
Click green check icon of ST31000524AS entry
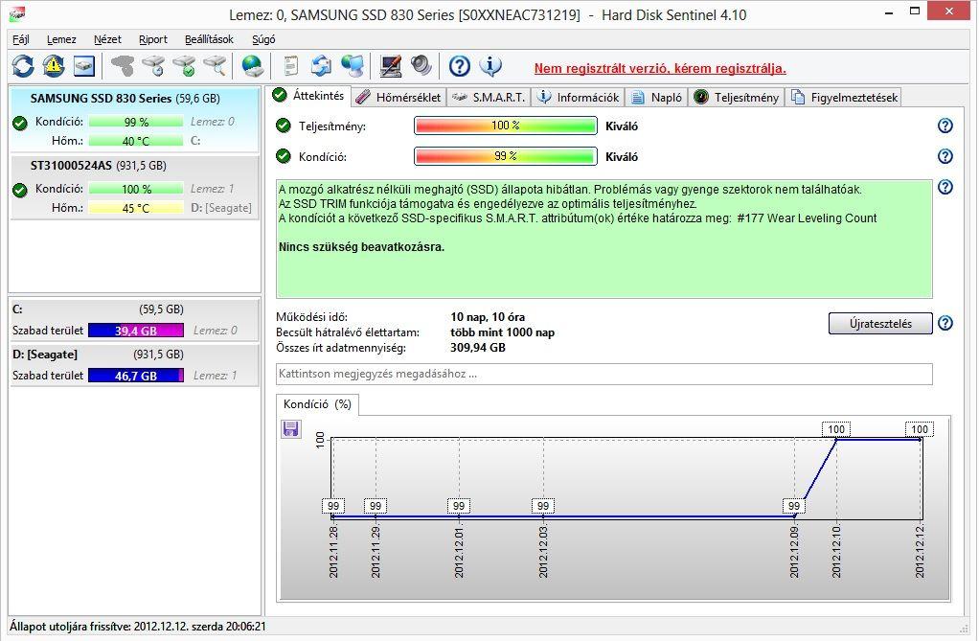point(20,190)
